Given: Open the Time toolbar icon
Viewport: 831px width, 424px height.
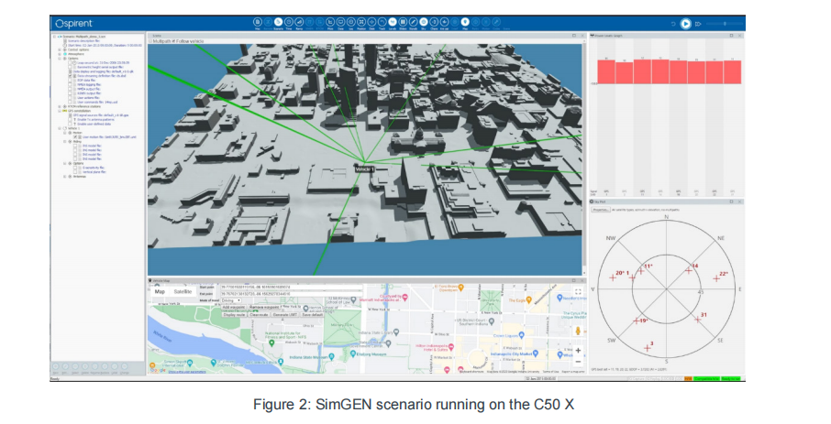Looking at the screenshot, I should (290, 21).
